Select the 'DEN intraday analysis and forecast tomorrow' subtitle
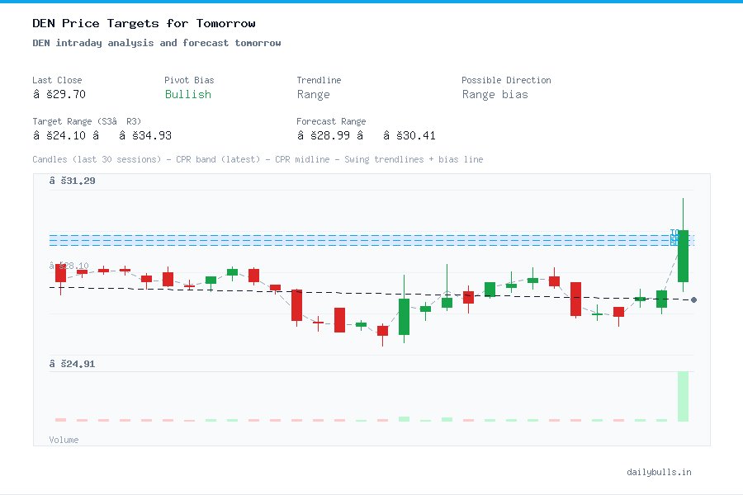This screenshot has height=495, width=743. (x=157, y=43)
